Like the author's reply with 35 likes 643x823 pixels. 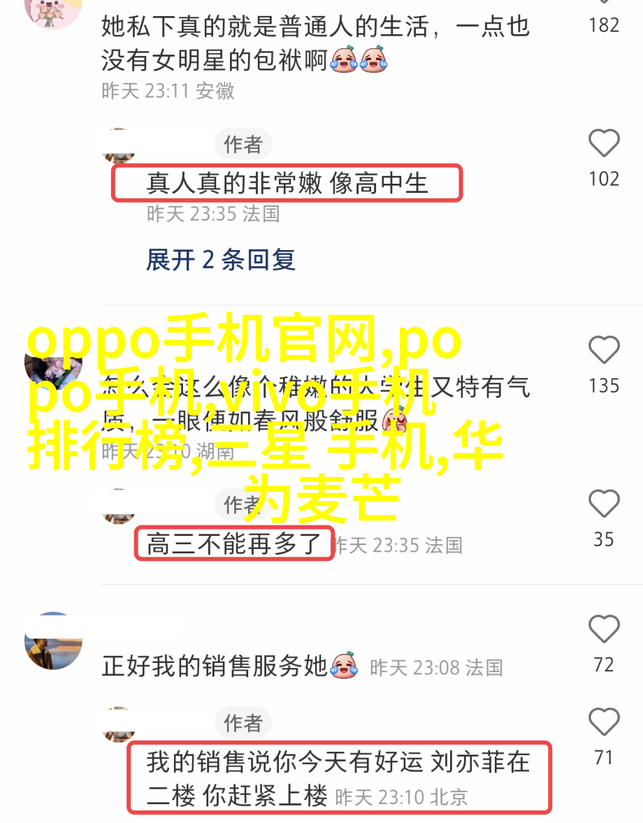point(604,503)
